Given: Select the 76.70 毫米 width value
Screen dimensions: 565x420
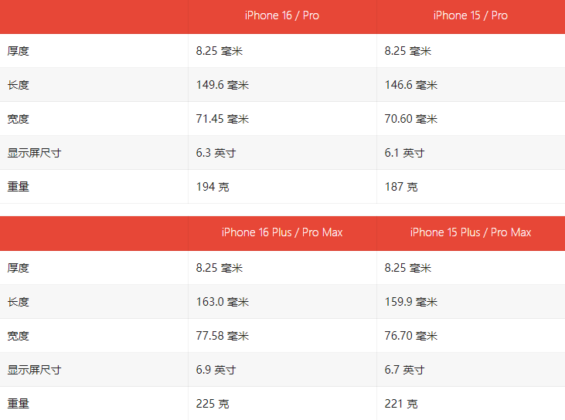Looking at the screenshot, I should coord(410,336).
